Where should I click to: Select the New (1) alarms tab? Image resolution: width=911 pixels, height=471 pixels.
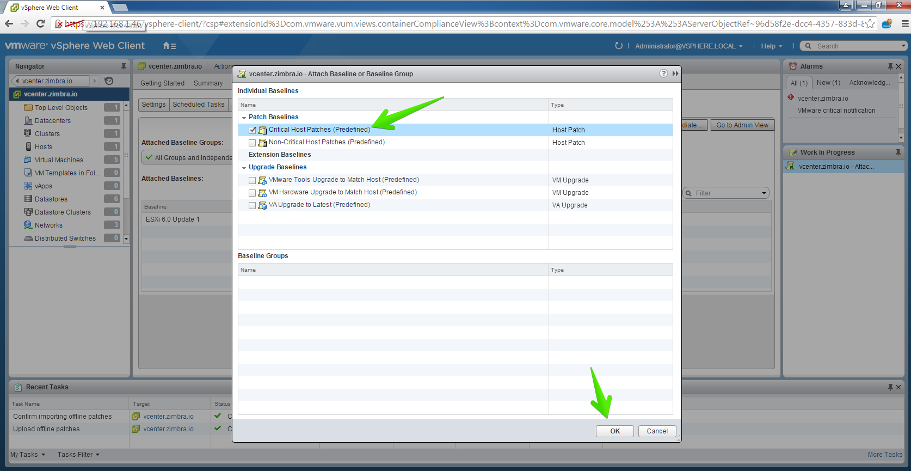pos(828,83)
